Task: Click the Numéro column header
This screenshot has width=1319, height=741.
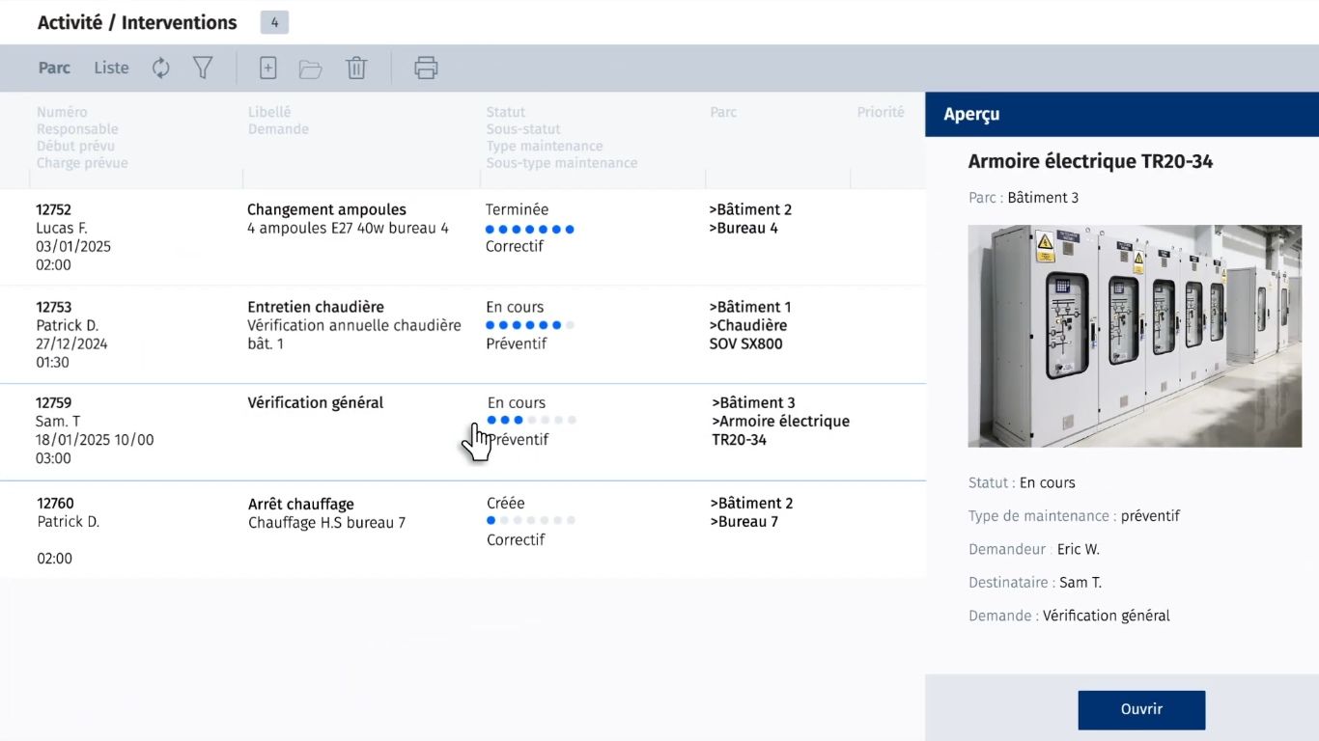Action: click(x=62, y=112)
